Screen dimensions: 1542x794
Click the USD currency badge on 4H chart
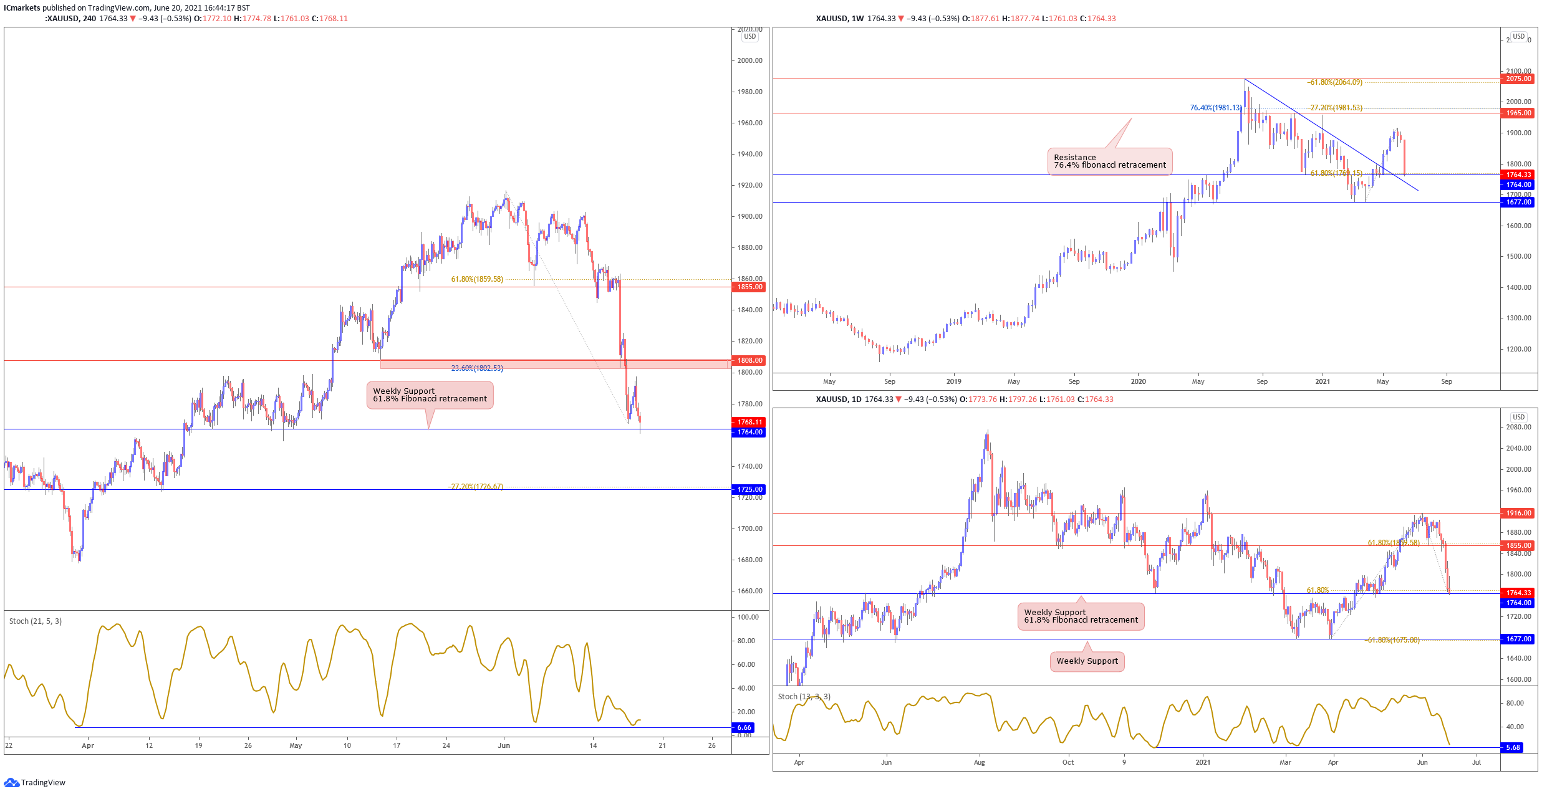[x=750, y=37]
